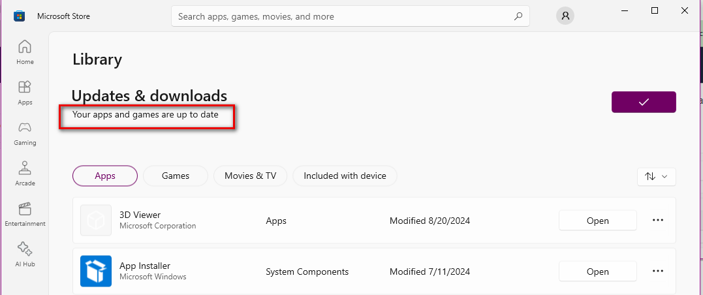Open the Entertainment section
The width and height of the screenshot is (703, 295).
click(25, 214)
